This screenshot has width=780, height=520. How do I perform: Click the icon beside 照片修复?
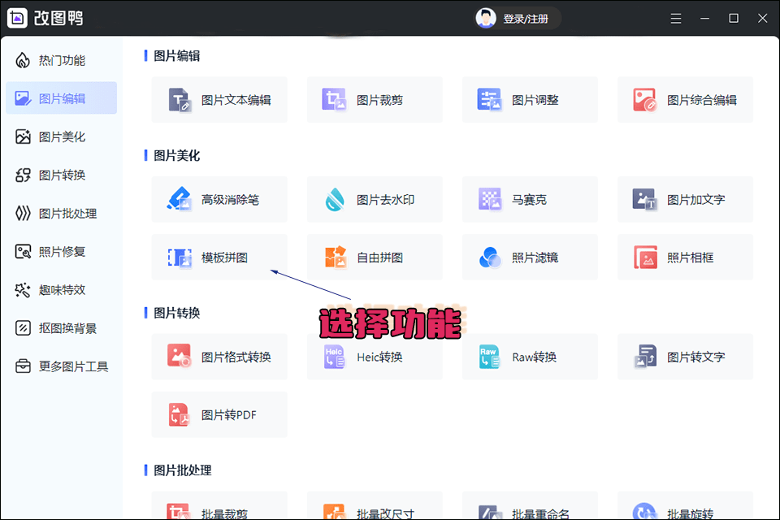click(23, 251)
